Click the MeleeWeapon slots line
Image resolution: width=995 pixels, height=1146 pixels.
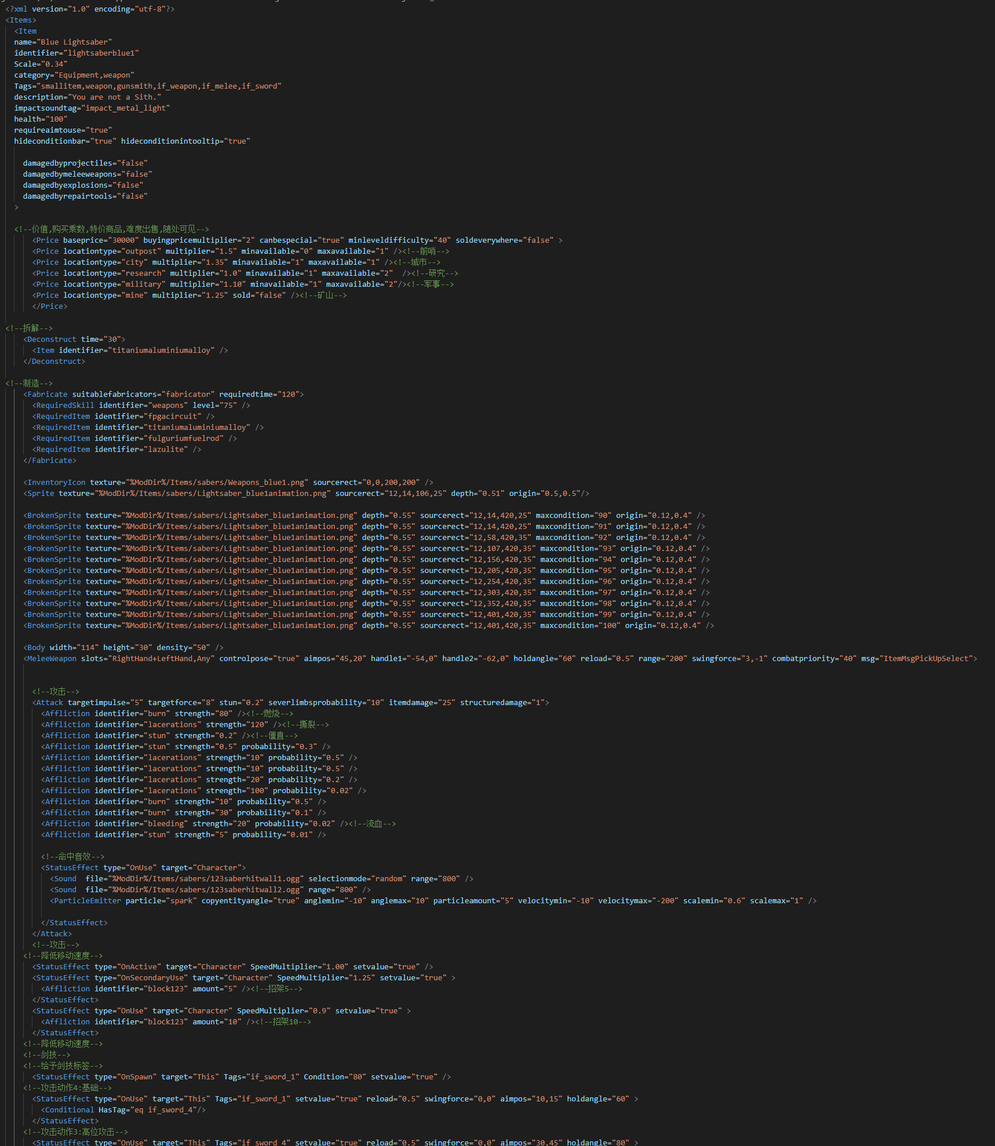tap(500, 659)
